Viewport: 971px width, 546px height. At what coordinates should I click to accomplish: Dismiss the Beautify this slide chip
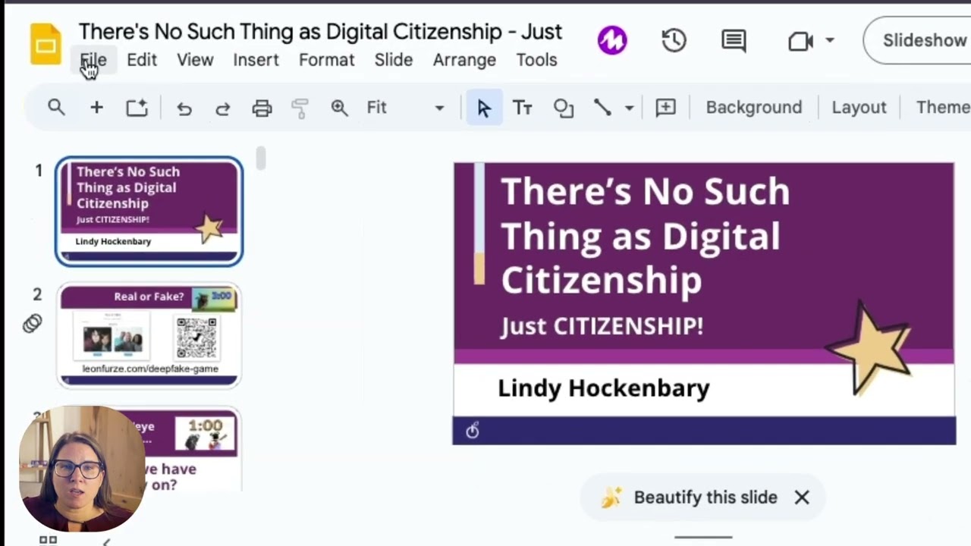[x=802, y=497]
